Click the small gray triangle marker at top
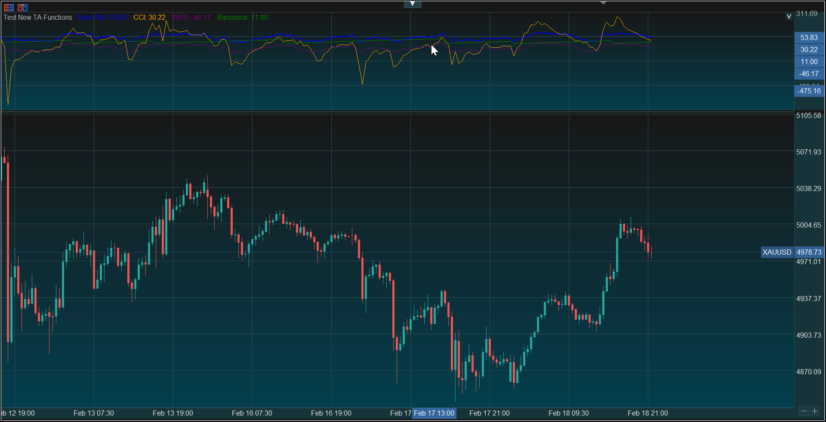The image size is (826, 422). click(603, 3)
